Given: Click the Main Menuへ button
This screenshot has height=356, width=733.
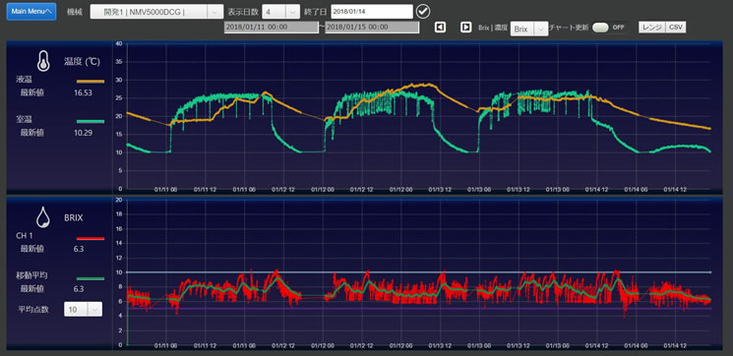Looking at the screenshot, I should (31, 12).
